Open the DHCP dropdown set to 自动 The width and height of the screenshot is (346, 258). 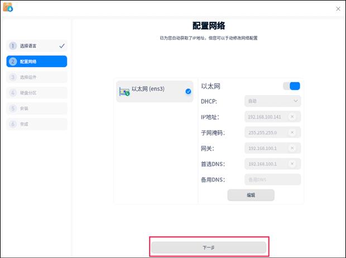point(272,101)
